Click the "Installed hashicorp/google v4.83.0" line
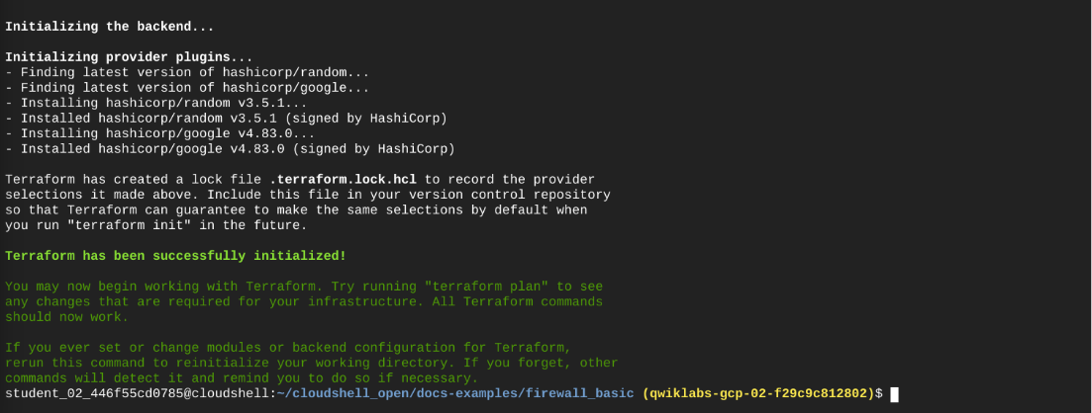This screenshot has height=413, width=1092. [228, 148]
